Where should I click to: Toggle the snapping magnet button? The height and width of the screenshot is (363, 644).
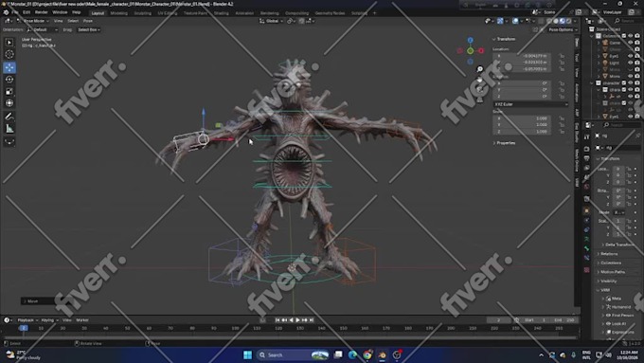302,21
